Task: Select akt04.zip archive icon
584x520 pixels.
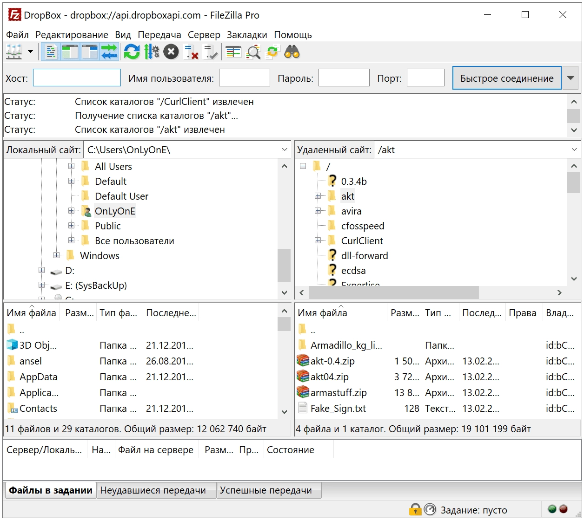Action: (x=303, y=377)
